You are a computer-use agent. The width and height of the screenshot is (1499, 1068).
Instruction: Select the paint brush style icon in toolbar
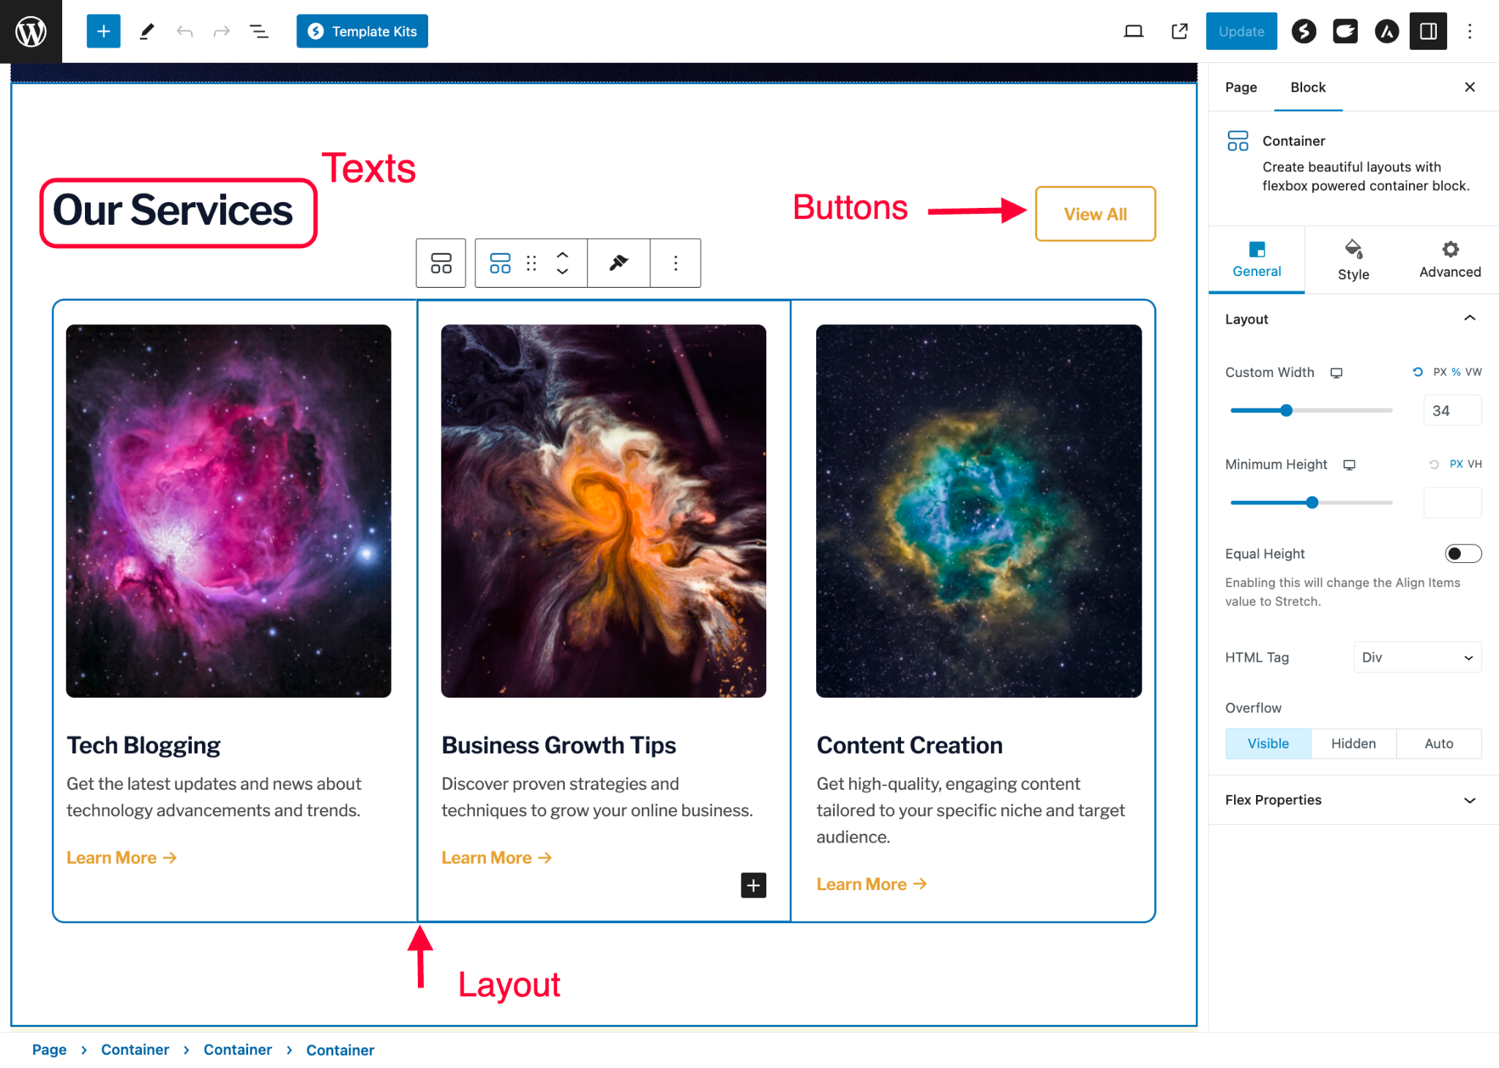coord(618,263)
